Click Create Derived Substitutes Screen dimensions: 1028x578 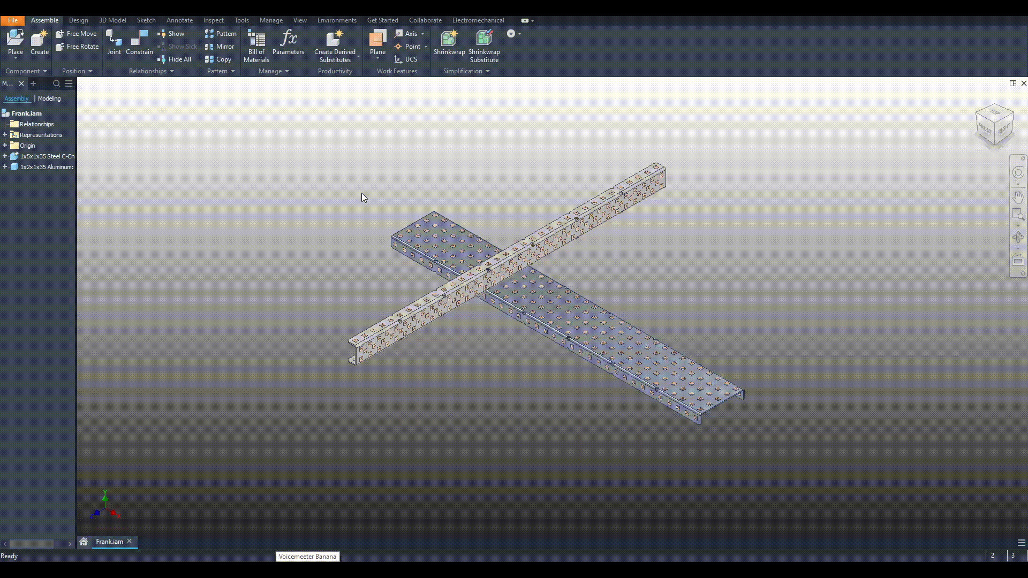pyautogui.click(x=335, y=46)
